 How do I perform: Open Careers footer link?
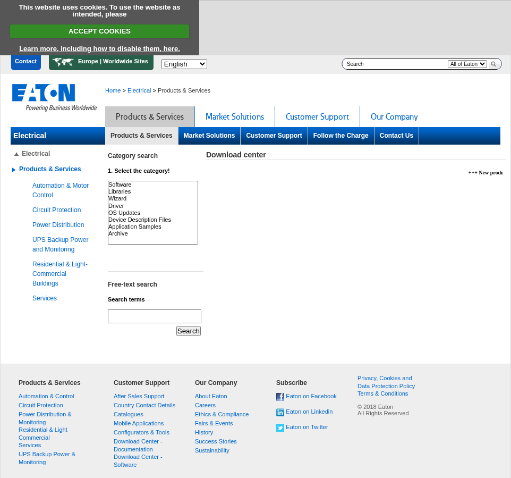coord(205,405)
